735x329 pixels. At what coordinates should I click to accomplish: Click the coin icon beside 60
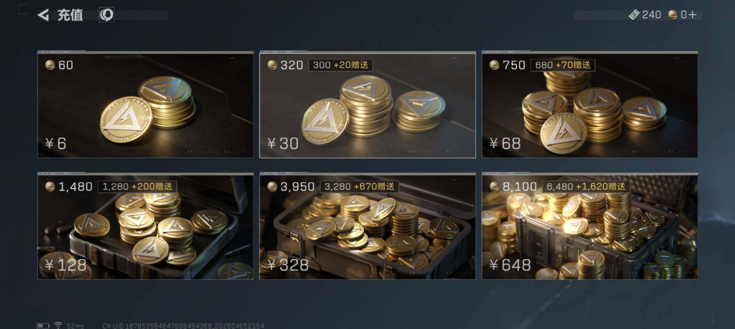click(50, 65)
